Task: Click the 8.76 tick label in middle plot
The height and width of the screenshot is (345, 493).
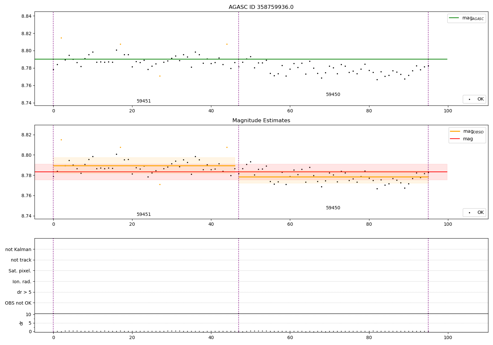Action: click(26, 196)
